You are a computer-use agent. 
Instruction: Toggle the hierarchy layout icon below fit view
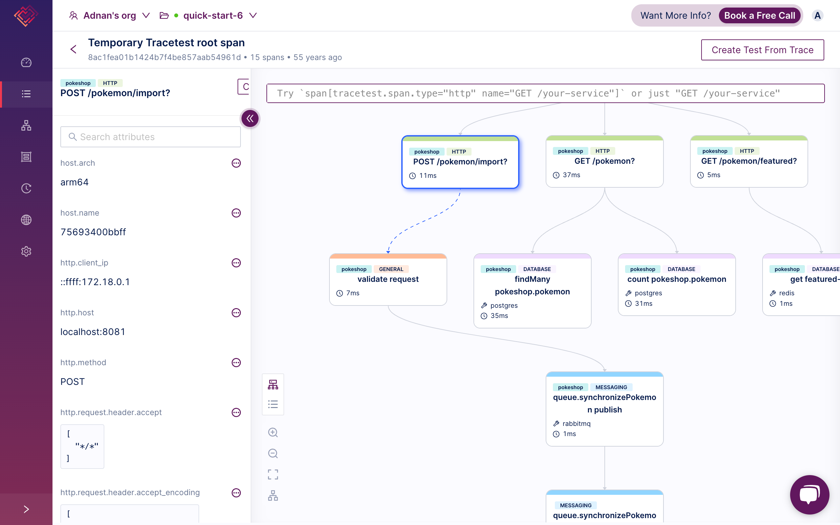[x=273, y=495]
